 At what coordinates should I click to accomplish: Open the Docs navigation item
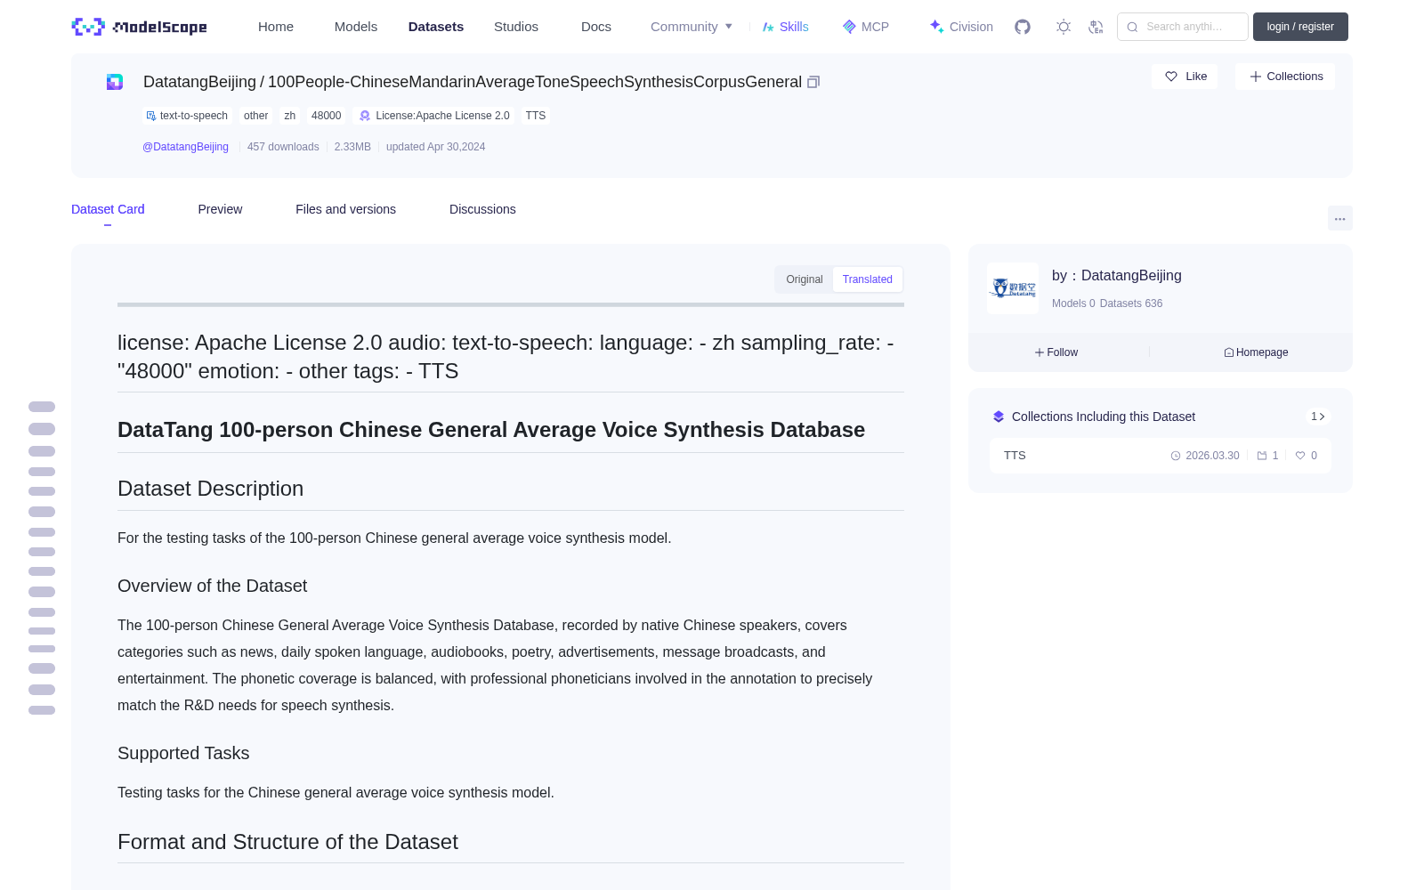(596, 27)
